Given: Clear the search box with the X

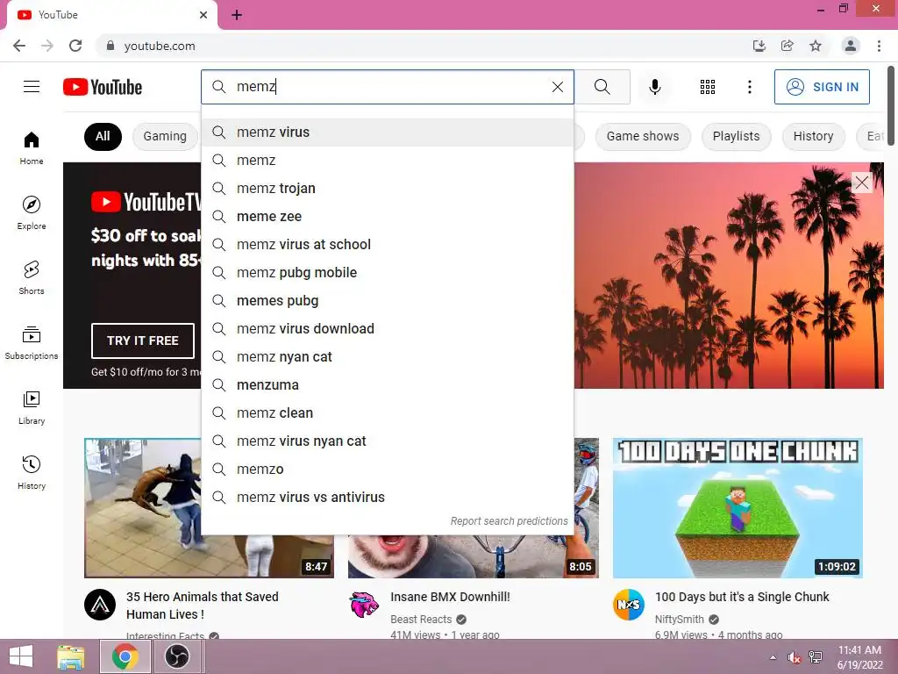Looking at the screenshot, I should (557, 87).
